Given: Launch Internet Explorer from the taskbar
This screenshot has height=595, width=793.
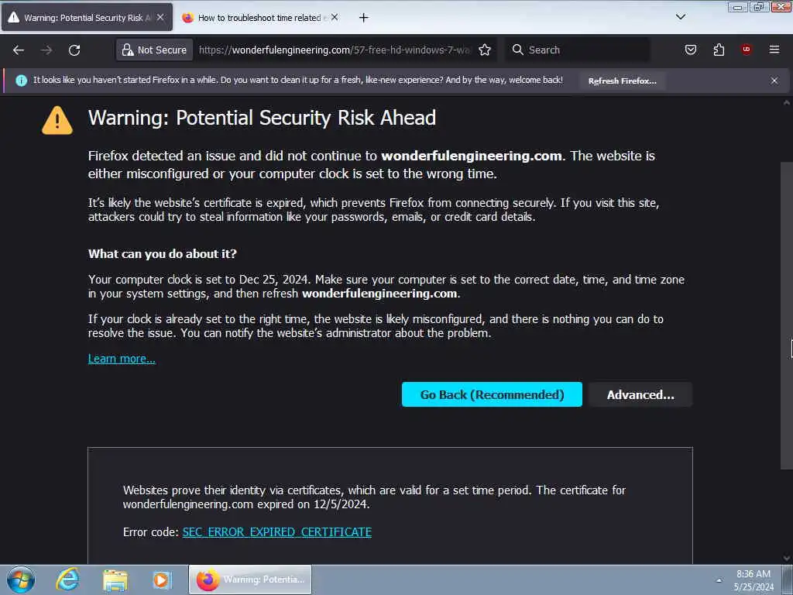Looking at the screenshot, I should pos(68,580).
